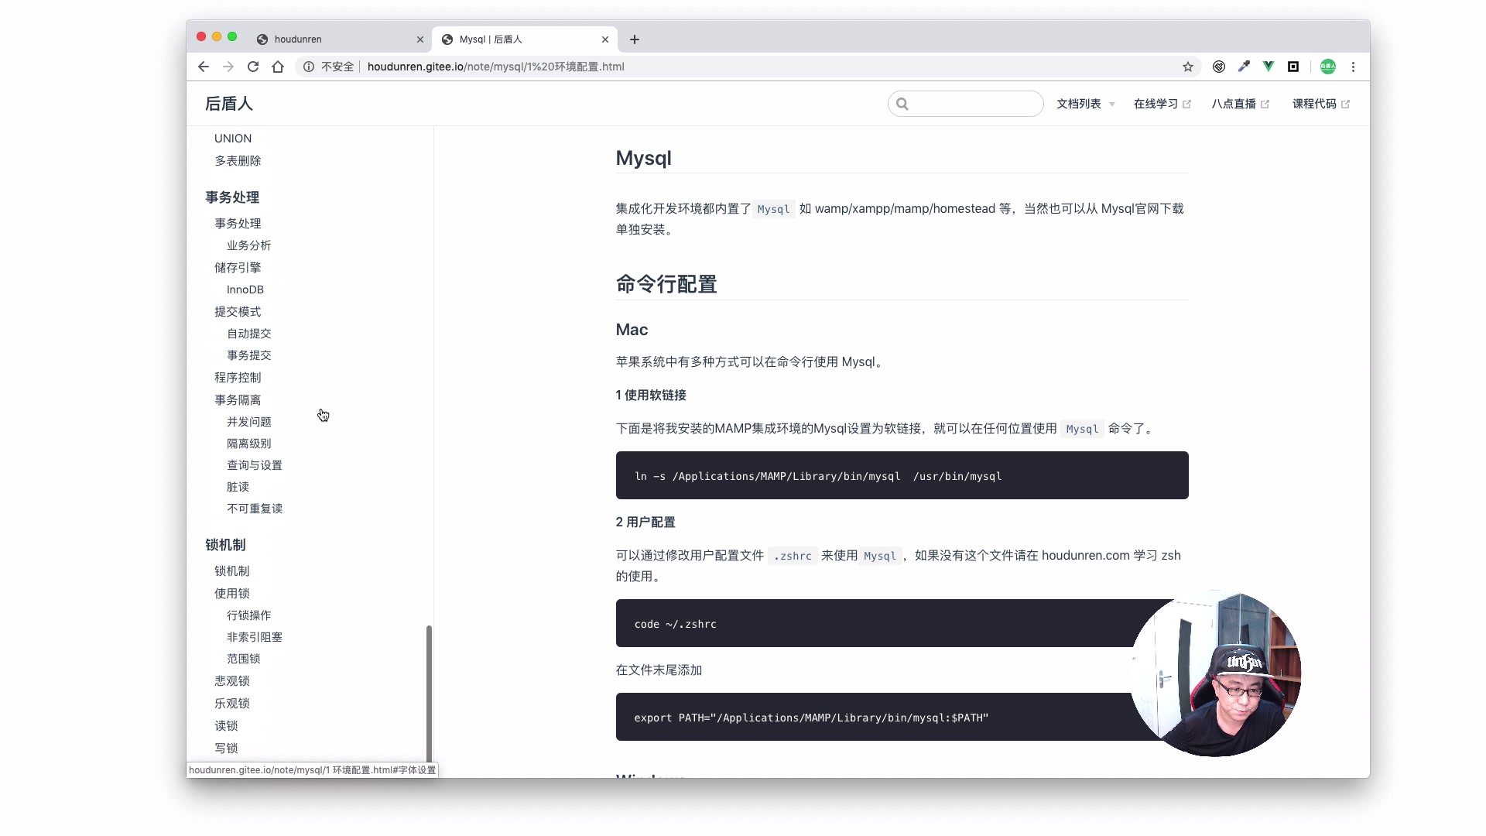Screen dimensions: 1486x836
Task: Open 写锁 in the sidebar
Action: 226,749
